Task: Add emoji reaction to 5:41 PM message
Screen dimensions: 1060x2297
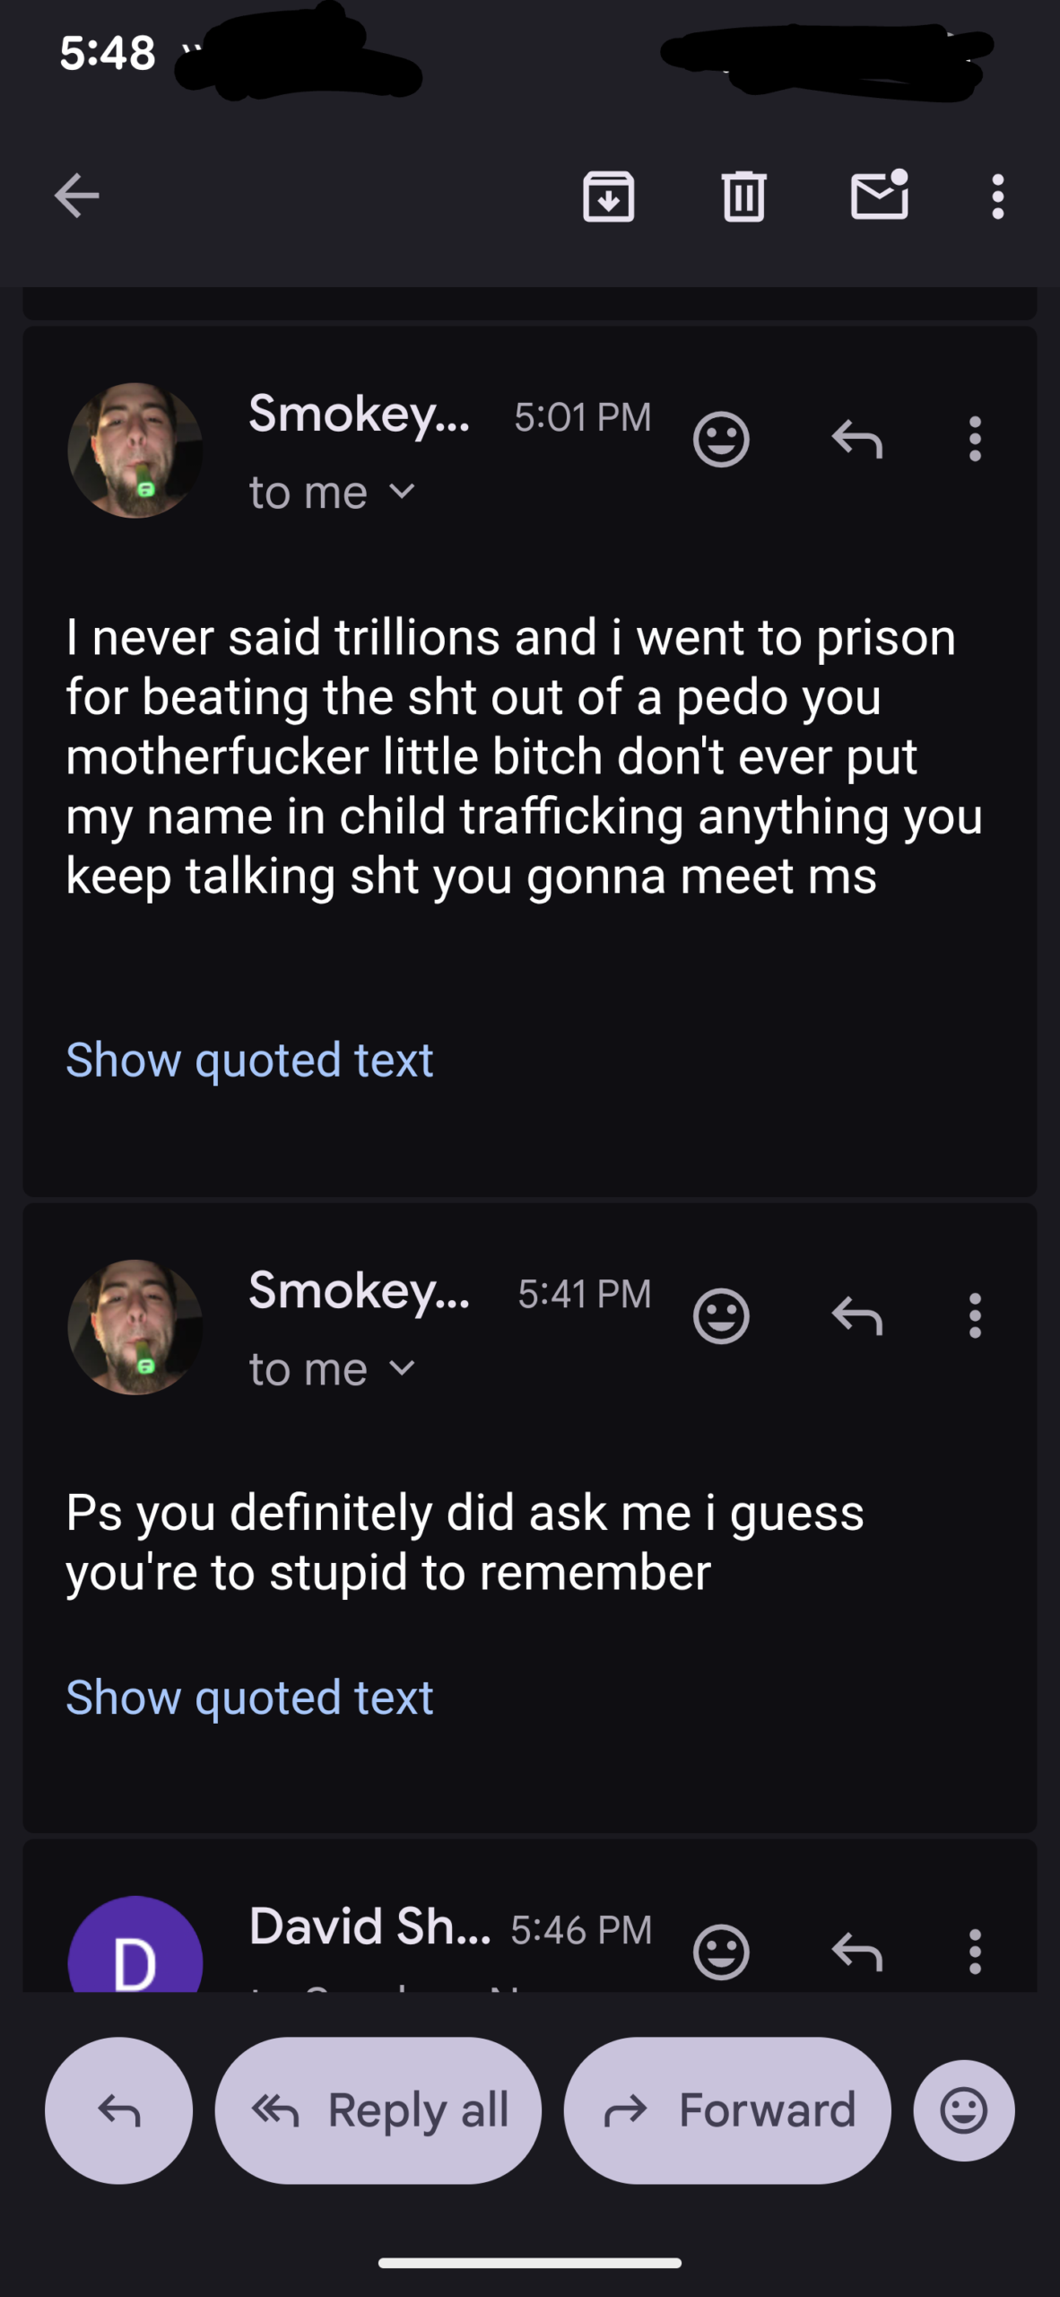Action: (x=721, y=1316)
